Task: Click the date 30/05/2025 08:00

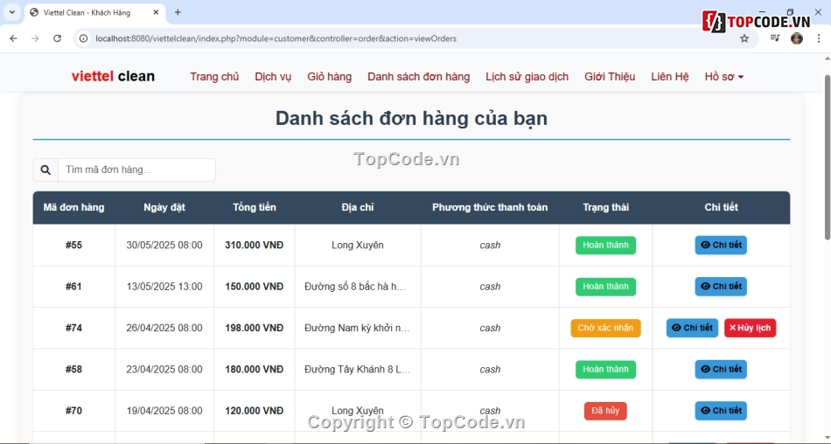Action: pos(164,246)
